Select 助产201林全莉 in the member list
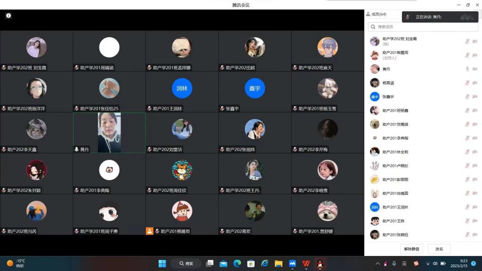This screenshot has width=482, height=271. point(395,152)
